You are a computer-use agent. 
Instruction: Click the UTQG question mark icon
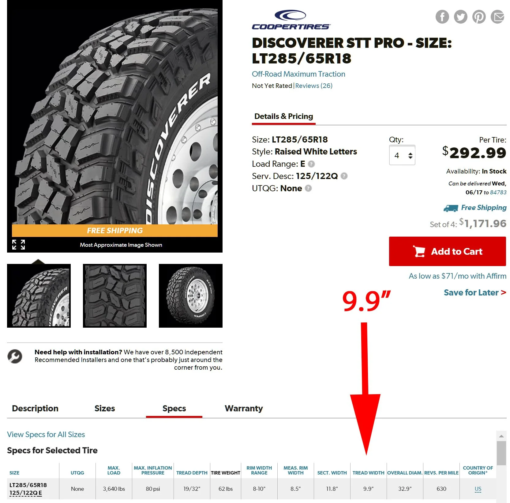tap(308, 188)
